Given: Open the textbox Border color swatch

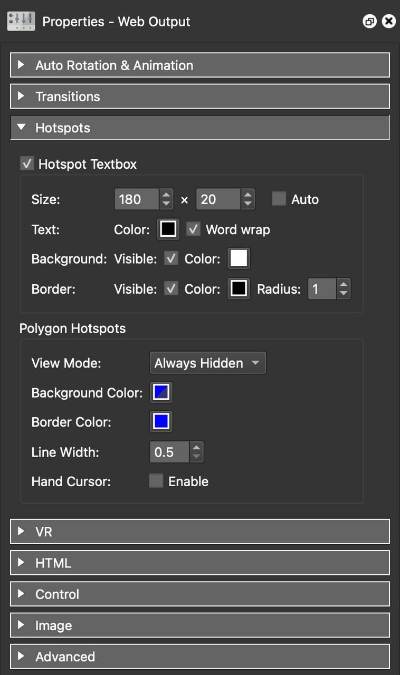Looking at the screenshot, I should [239, 289].
